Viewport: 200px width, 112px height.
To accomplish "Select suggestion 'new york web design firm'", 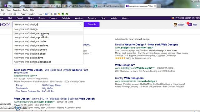I will click(x=48, y=58).
